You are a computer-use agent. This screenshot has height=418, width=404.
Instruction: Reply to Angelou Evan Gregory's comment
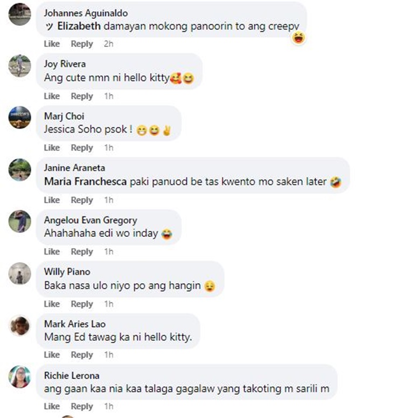pyautogui.click(x=82, y=252)
